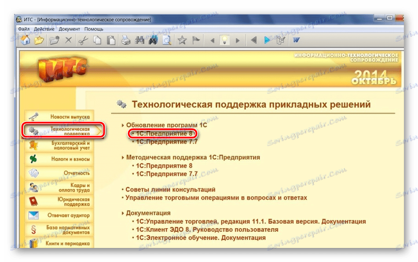Screen dimensions: 418x262
Task: Click the second binoculars find-next icon
Action: (153, 40)
